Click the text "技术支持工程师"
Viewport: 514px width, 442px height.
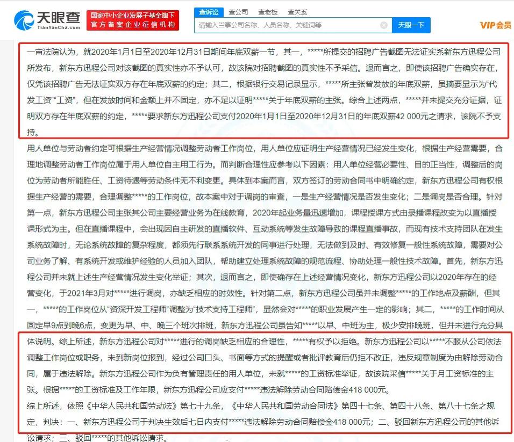pyautogui.click(x=225, y=309)
